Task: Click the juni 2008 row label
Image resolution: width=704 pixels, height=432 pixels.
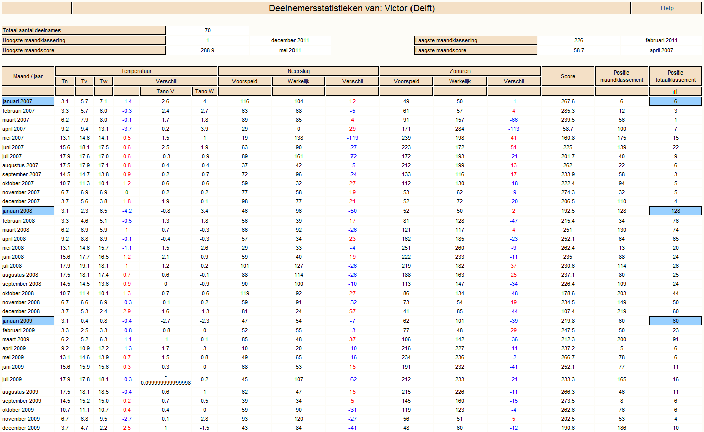Action: coord(14,257)
